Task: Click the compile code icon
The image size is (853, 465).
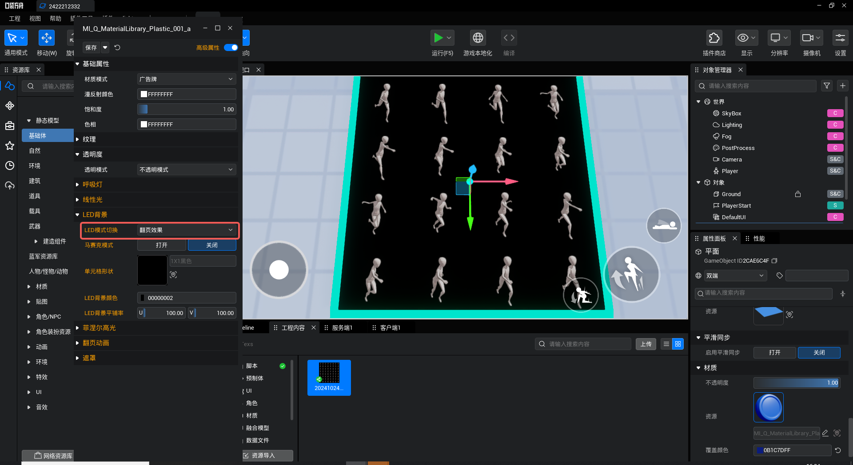Action: [509, 38]
